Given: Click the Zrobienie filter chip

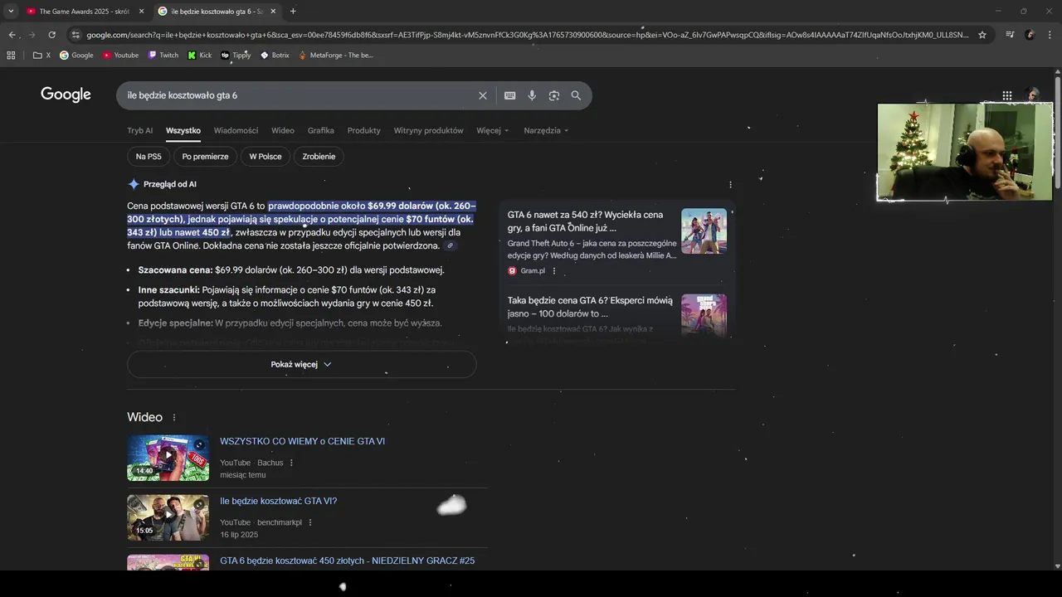Looking at the screenshot, I should 319,157.
